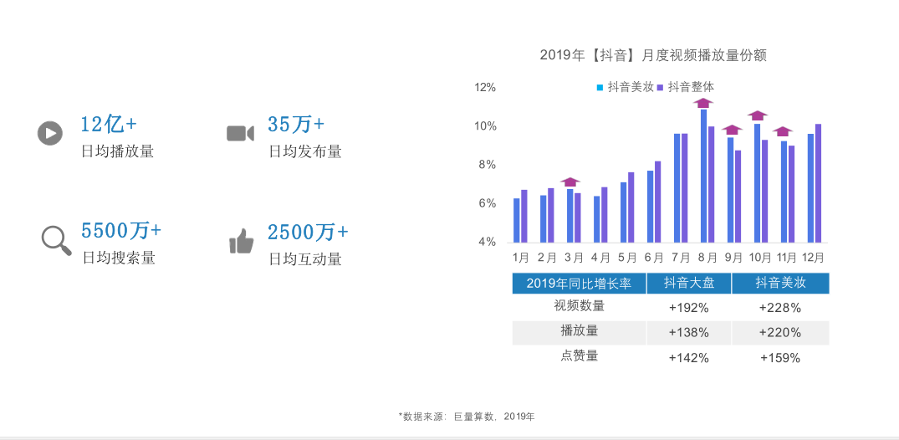Screen dimensions: 899x440
Task: Click the 播放量 row label in table
Action: click(579, 331)
